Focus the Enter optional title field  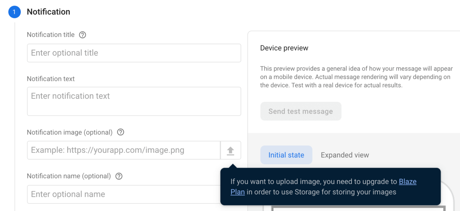134,53
